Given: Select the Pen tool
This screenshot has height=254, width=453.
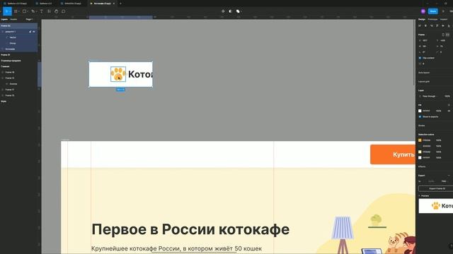Looking at the screenshot, I should click(33, 11).
